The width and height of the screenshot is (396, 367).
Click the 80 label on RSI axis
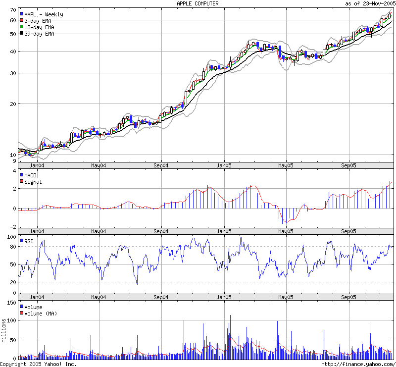tap(13, 247)
